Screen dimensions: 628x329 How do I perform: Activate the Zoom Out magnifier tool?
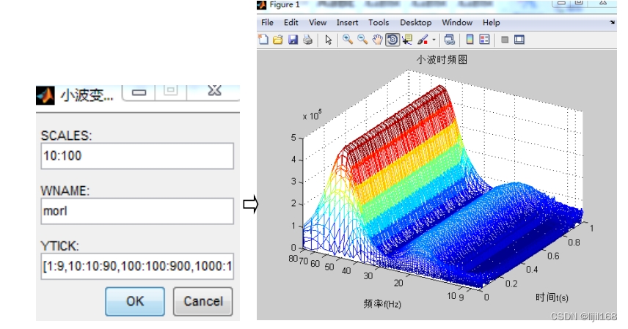click(x=362, y=40)
